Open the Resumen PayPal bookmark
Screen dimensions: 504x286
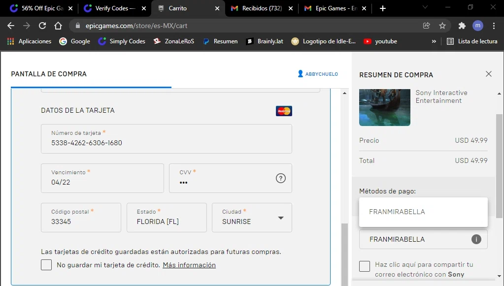tap(220, 41)
